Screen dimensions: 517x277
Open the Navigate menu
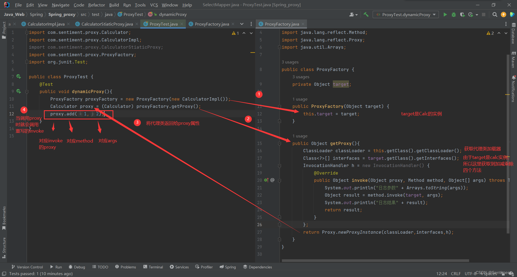point(61,5)
